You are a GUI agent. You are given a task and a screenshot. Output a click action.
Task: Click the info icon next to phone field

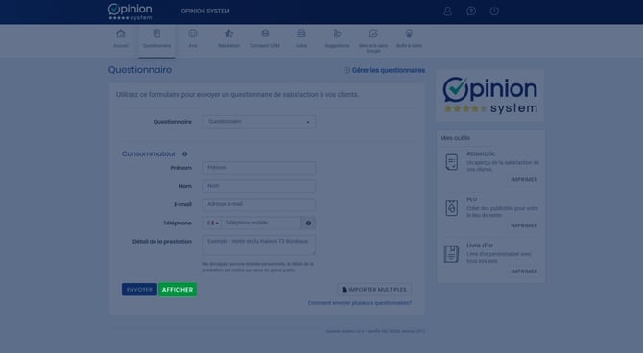[308, 224]
